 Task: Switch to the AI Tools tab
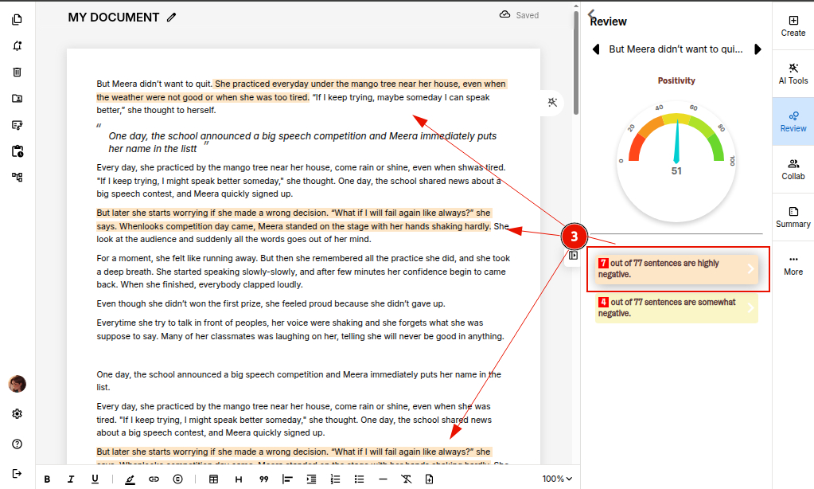(x=793, y=72)
